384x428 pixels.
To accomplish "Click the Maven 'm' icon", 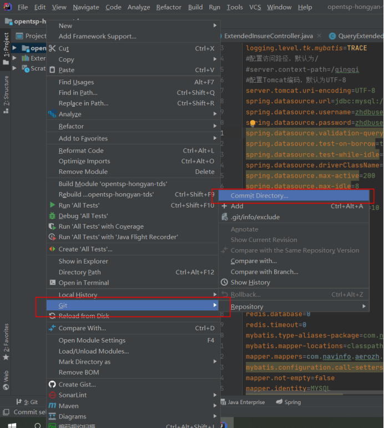I will (x=52, y=406).
